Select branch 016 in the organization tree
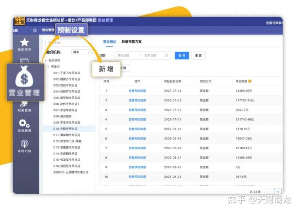Screen dimensions: 299x212 click(x=67, y=166)
